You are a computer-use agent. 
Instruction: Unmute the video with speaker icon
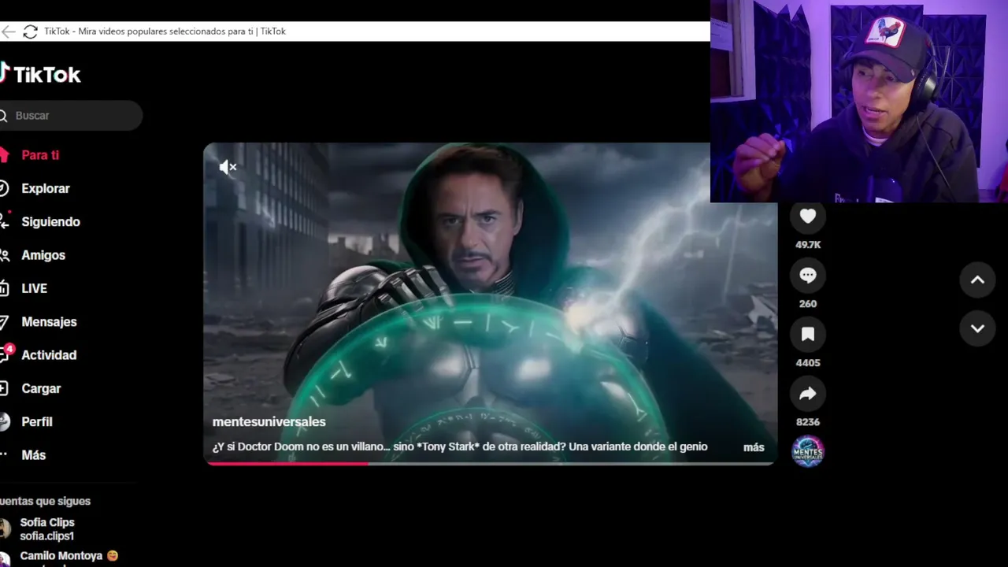coord(228,167)
